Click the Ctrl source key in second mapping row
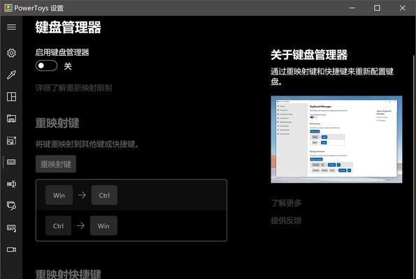This screenshot has width=416, height=279. (x=58, y=226)
